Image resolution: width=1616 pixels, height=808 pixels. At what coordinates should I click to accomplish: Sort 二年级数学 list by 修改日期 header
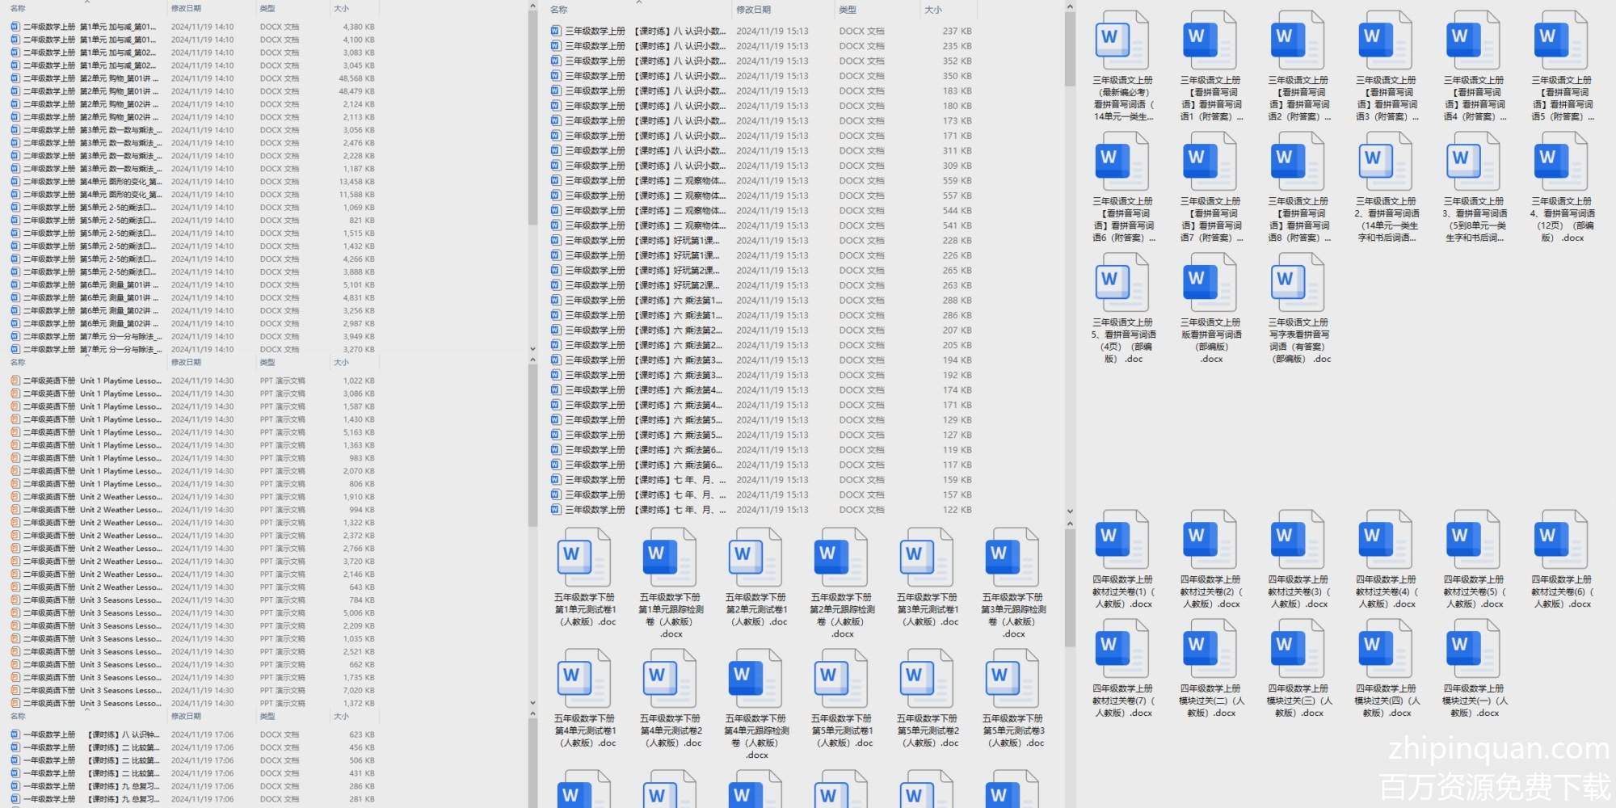click(186, 8)
